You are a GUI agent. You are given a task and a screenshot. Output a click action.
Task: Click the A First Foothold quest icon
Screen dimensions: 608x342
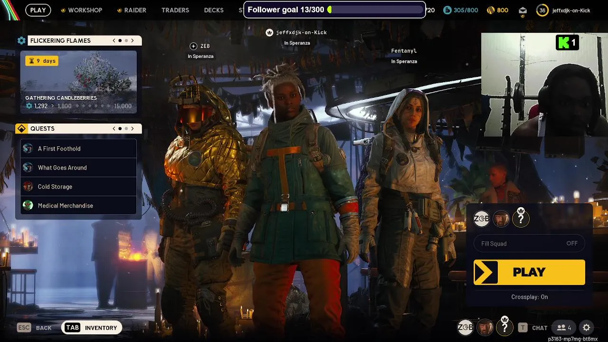[x=28, y=149]
